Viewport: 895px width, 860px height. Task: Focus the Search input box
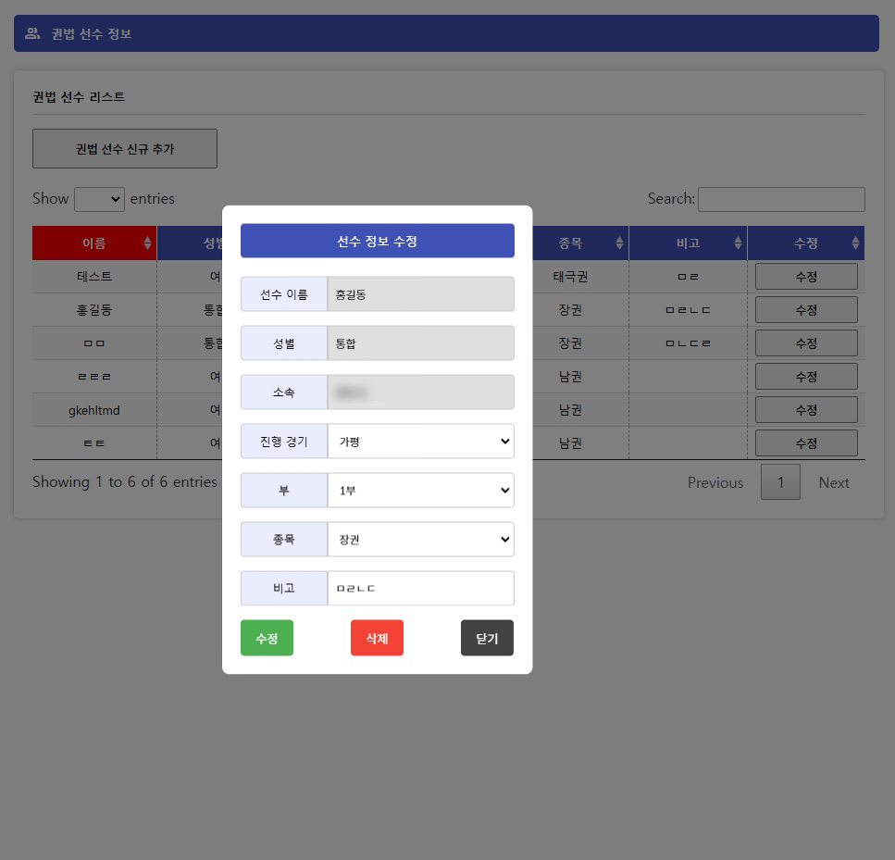[781, 199]
